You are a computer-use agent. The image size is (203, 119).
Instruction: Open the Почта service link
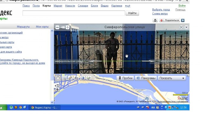point(36,6)
